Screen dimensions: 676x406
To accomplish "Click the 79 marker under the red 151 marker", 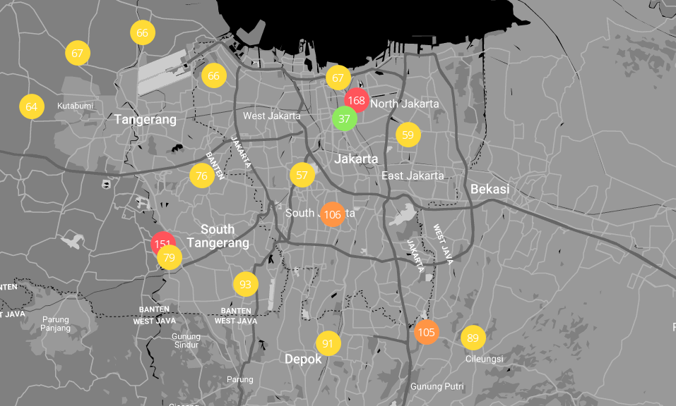I will [x=168, y=258].
